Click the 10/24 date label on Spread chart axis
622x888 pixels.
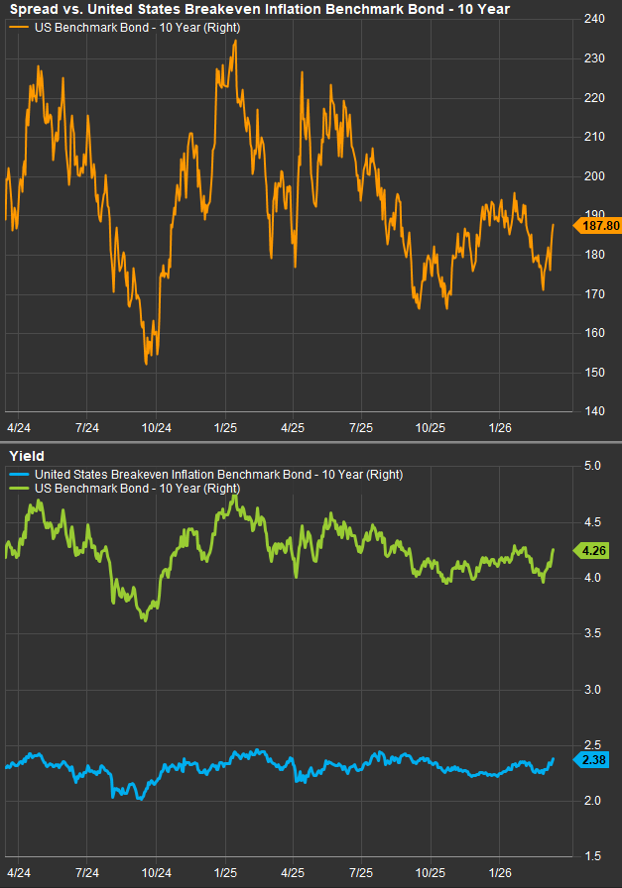coord(157,428)
